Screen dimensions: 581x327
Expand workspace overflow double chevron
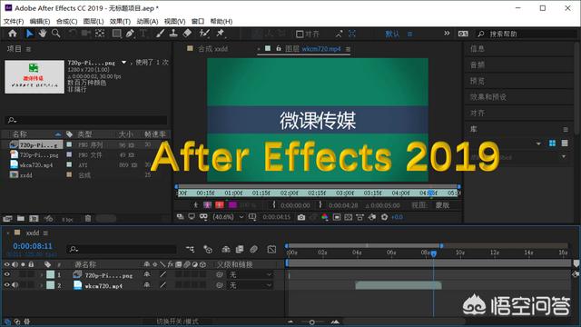pos(447,34)
